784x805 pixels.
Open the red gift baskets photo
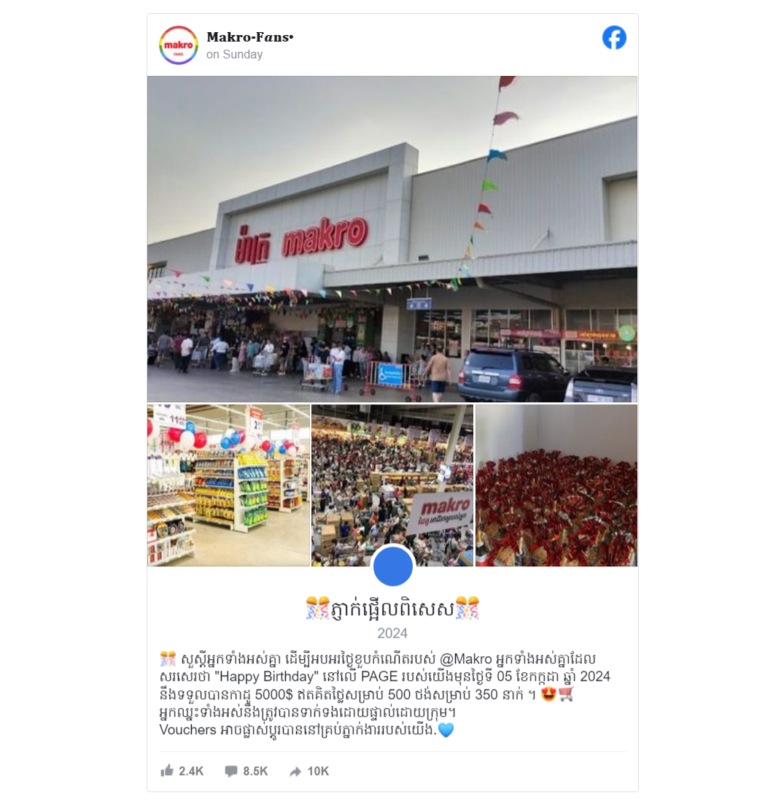pyautogui.click(x=556, y=485)
